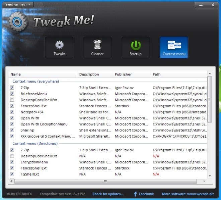Uncheck FencesShellExt under Context menu (Directories)
This screenshot has width=221, height=200.
coord(12,168)
